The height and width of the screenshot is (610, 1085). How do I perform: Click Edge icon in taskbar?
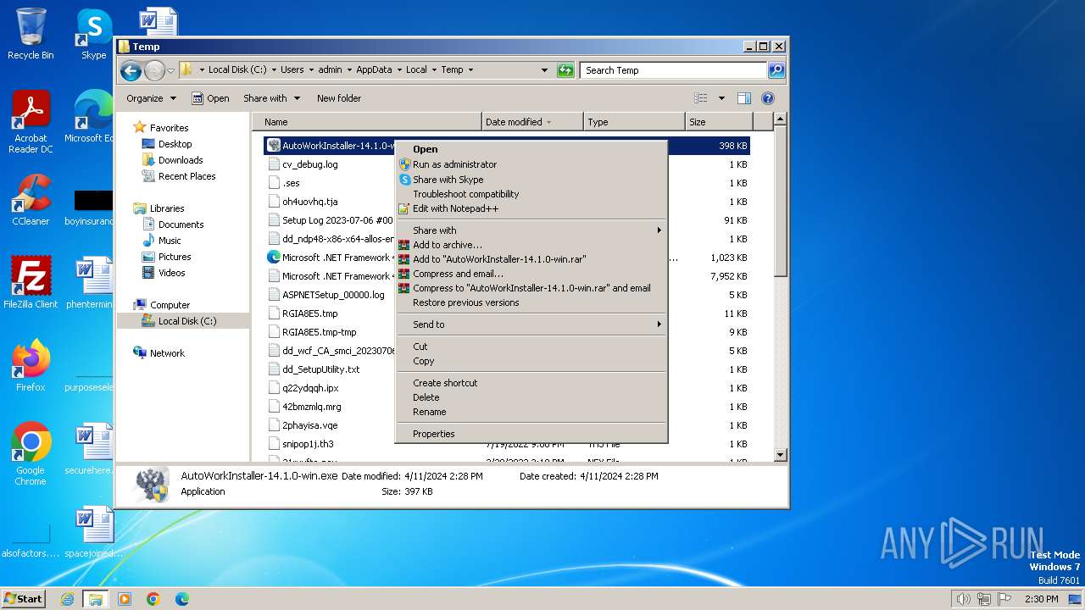coord(181,599)
